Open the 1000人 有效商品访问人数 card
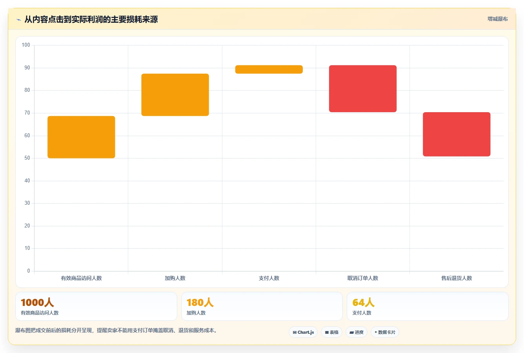This screenshot has width=524, height=353. (96, 306)
